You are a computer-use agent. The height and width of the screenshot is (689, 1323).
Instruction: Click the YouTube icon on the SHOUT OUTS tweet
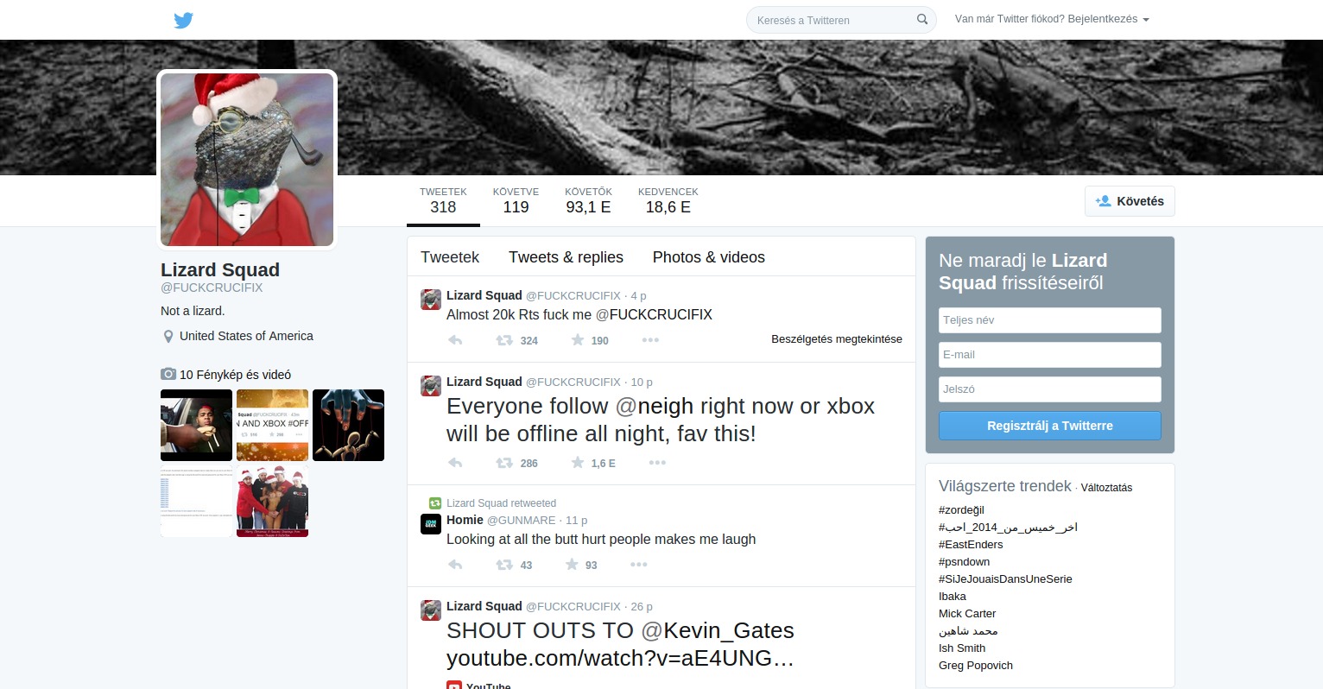[455, 685]
